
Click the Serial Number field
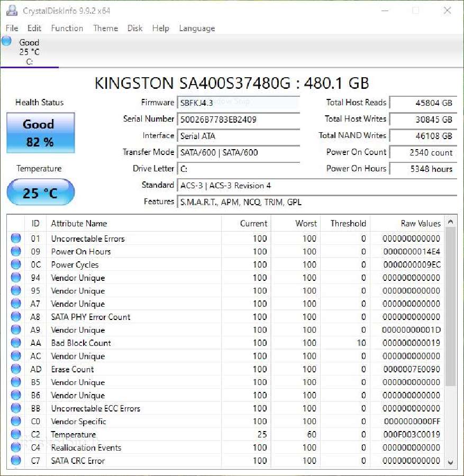(x=239, y=120)
